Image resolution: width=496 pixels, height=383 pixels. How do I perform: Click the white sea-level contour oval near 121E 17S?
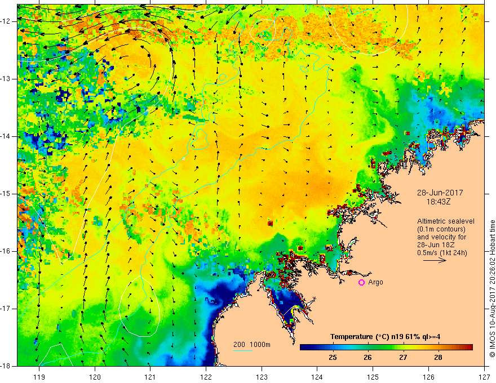[x=139, y=306]
